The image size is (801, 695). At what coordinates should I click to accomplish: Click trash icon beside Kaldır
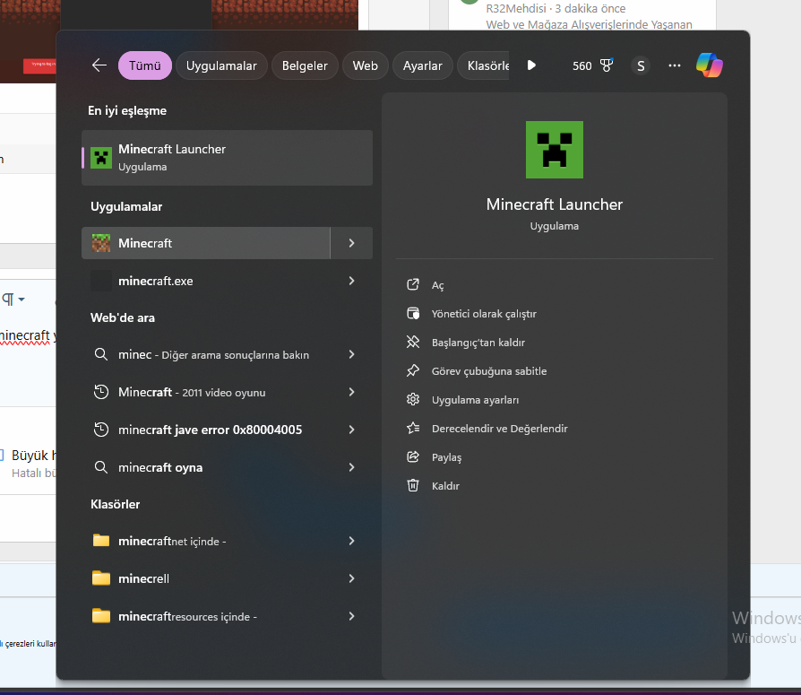(x=413, y=485)
